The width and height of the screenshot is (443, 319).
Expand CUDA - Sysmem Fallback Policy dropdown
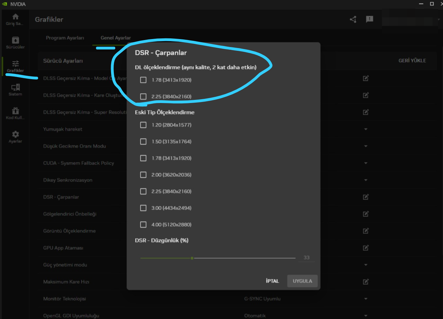366,163
